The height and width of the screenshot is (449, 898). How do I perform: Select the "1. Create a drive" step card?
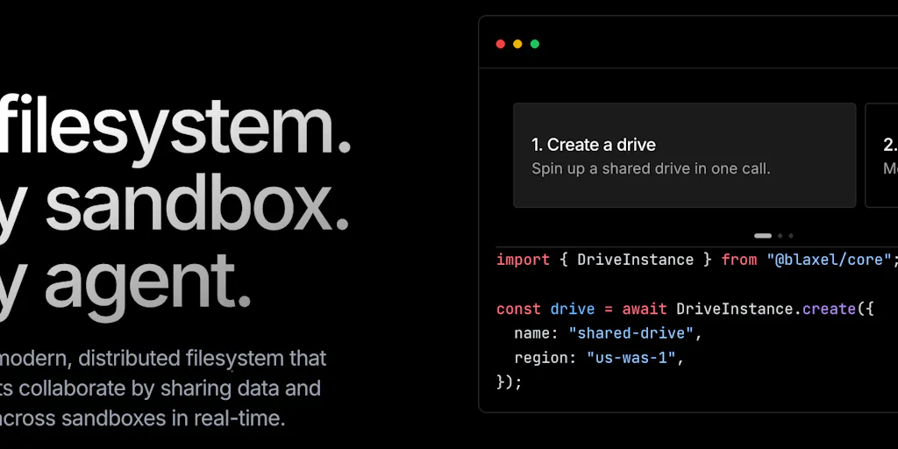684,155
